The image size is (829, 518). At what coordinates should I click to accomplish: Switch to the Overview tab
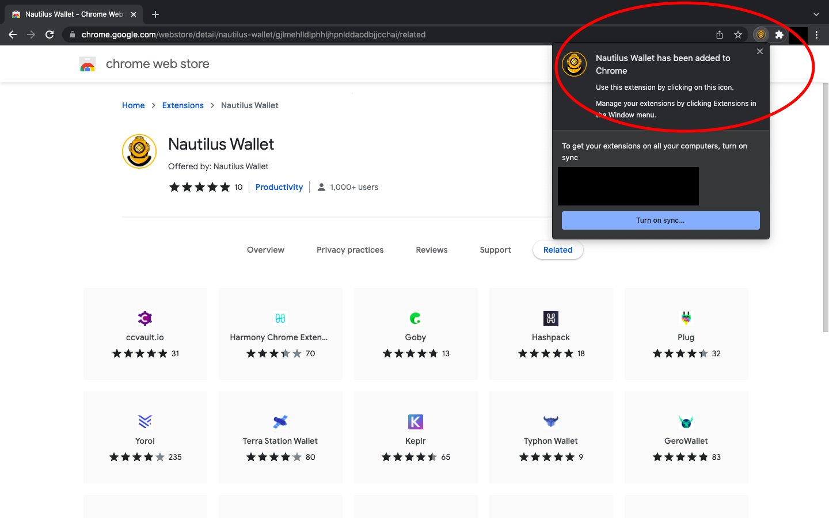click(266, 250)
